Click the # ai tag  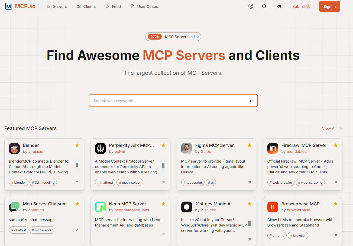tap(211, 182)
